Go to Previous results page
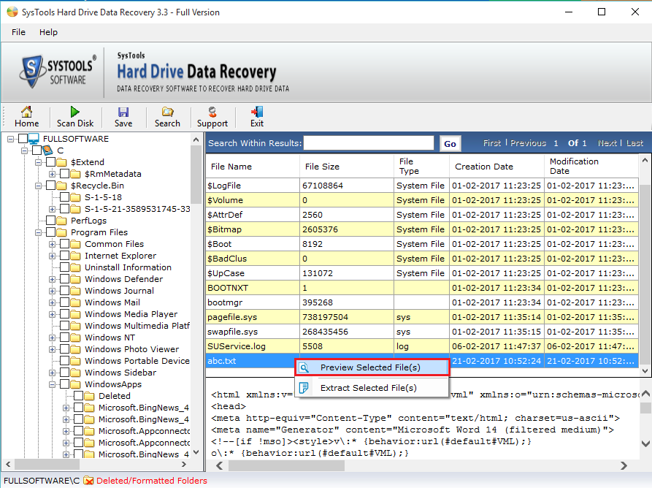This screenshot has height=488, width=652. click(x=528, y=143)
